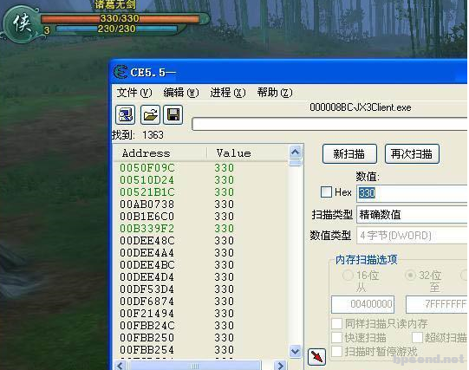Click the Value column header

point(248,153)
